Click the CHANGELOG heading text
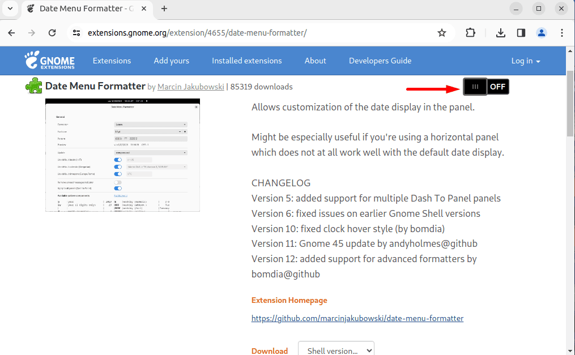The image size is (575, 355). (281, 183)
